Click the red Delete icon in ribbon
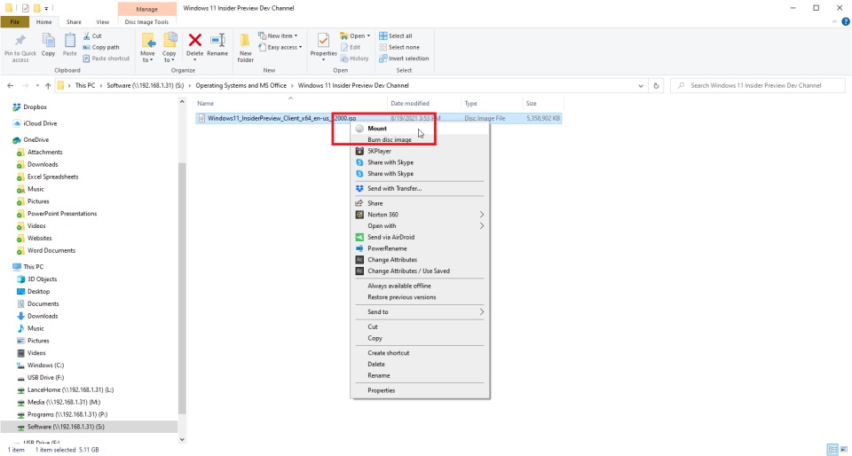The image size is (852, 456). click(194, 41)
